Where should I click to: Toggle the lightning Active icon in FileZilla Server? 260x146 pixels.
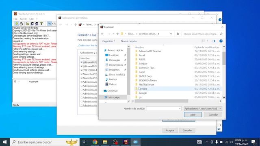17,24
